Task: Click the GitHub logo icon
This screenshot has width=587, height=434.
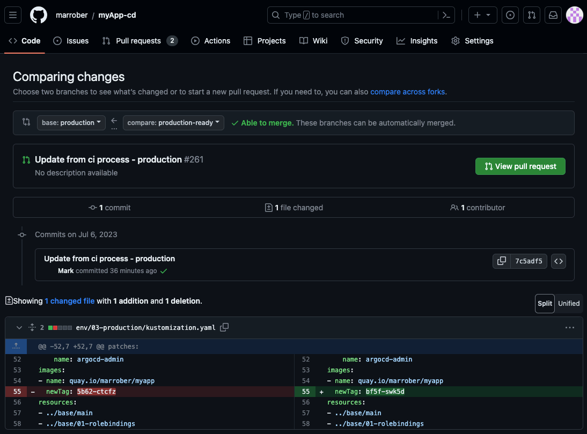Action: 39,15
